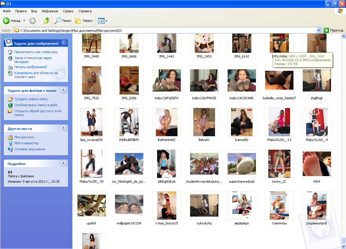Expand the address bar dropdown
Screen dimensions: 346x249
pos(319,30)
